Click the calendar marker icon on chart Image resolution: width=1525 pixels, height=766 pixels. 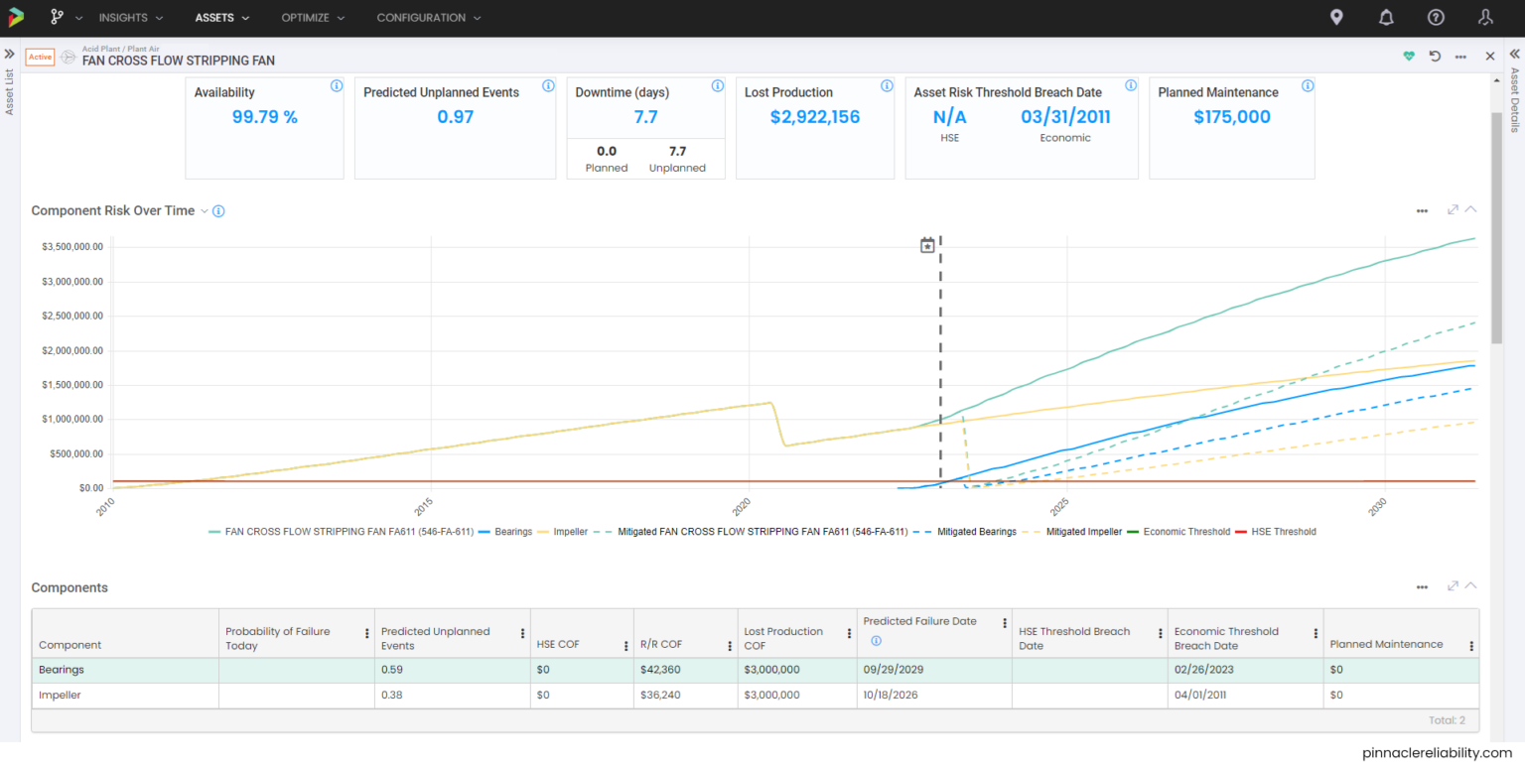click(927, 245)
